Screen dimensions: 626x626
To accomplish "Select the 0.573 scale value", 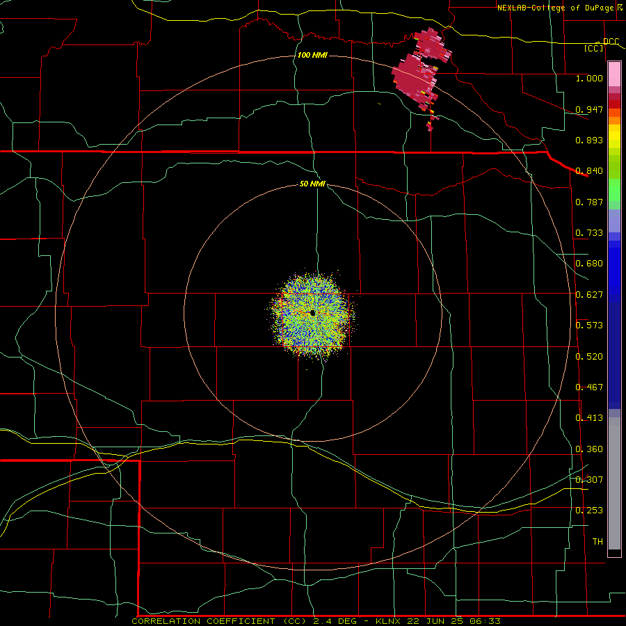I will point(589,326).
